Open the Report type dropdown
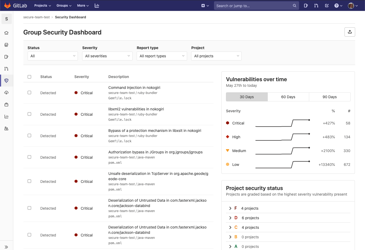This screenshot has width=365, height=250. [162, 56]
